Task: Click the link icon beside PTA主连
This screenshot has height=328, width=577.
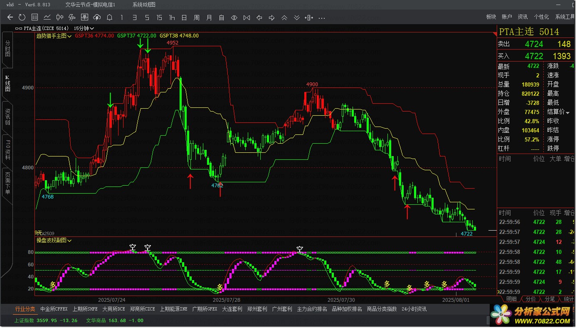Action: [18, 28]
